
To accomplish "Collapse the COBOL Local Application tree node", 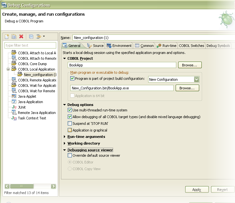I will click(8, 69).
